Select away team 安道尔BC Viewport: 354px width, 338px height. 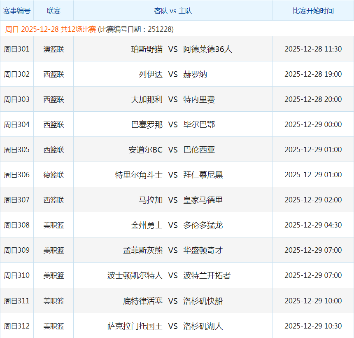click(146, 150)
